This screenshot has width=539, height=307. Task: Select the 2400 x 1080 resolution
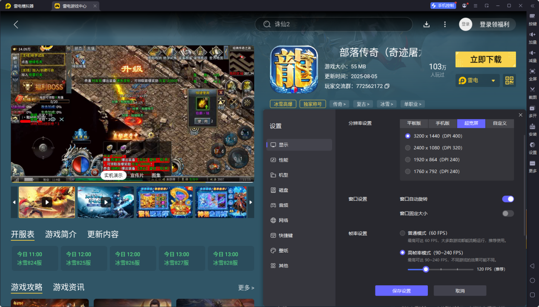(408, 148)
